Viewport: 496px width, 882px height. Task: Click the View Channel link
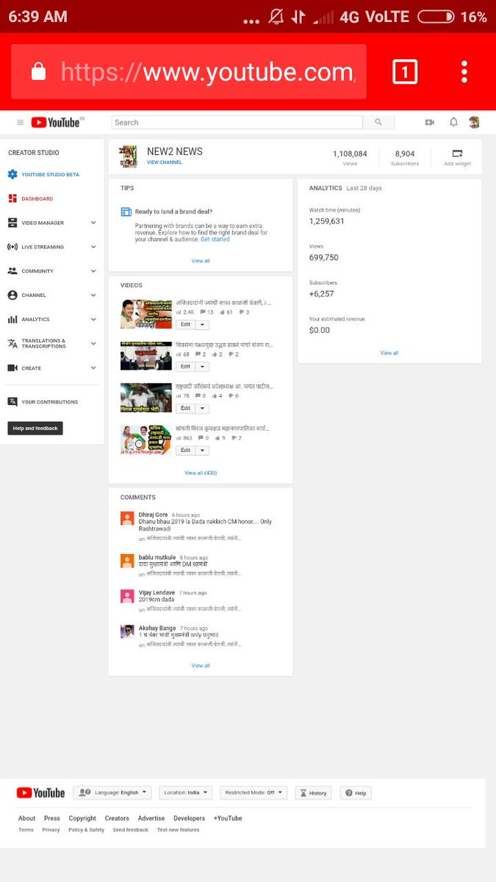[x=165, y=162]
